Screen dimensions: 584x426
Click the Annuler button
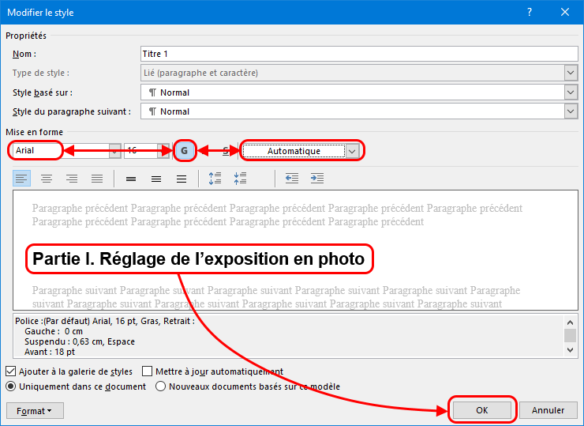548,410
